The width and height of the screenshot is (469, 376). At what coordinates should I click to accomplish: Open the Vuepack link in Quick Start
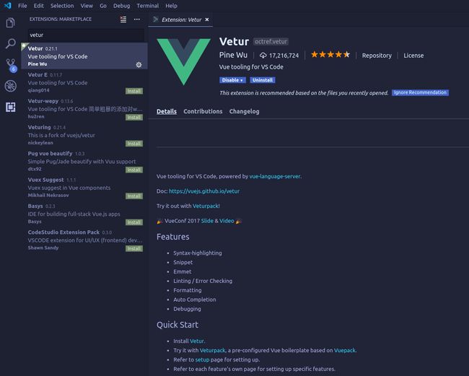pyautogui.click(x=345, y=350)
